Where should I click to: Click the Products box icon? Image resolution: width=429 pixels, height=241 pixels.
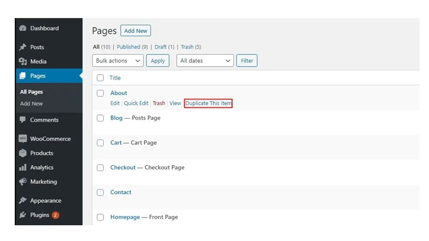(x=23, y=153)
